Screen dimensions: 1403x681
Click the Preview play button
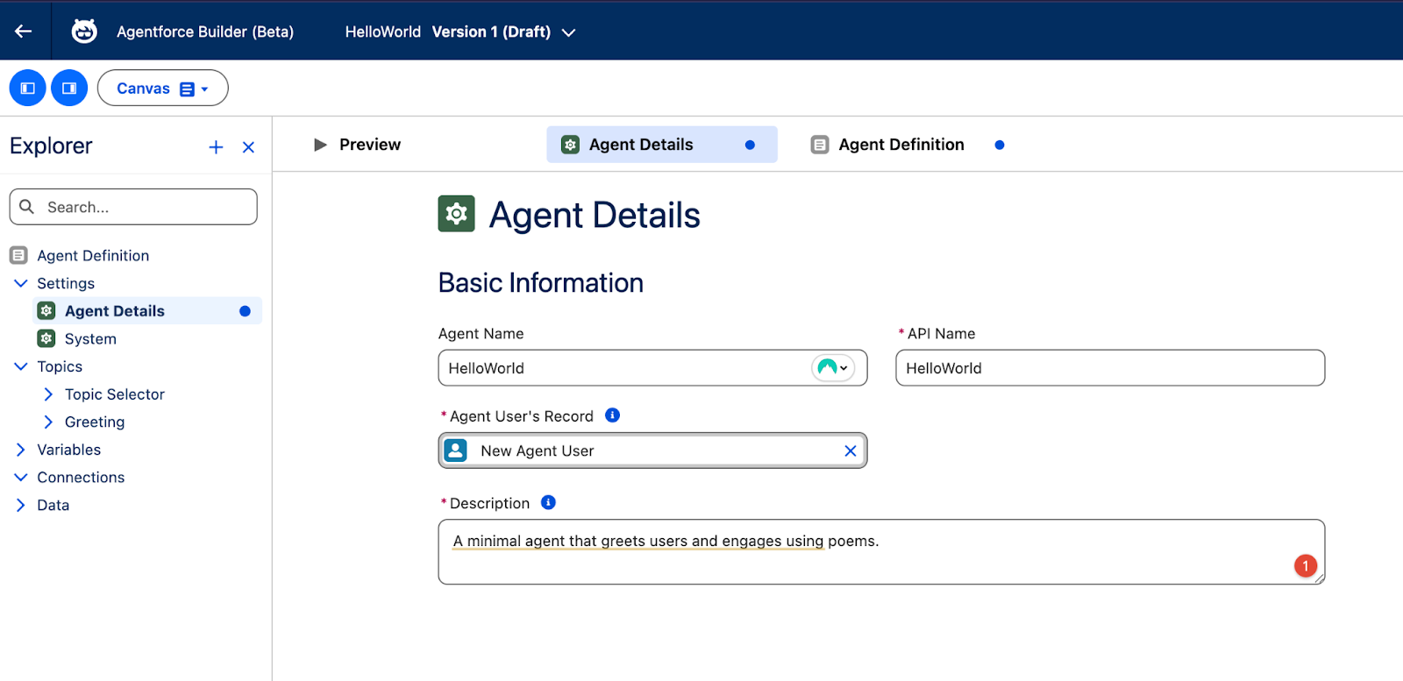[321, 145]
